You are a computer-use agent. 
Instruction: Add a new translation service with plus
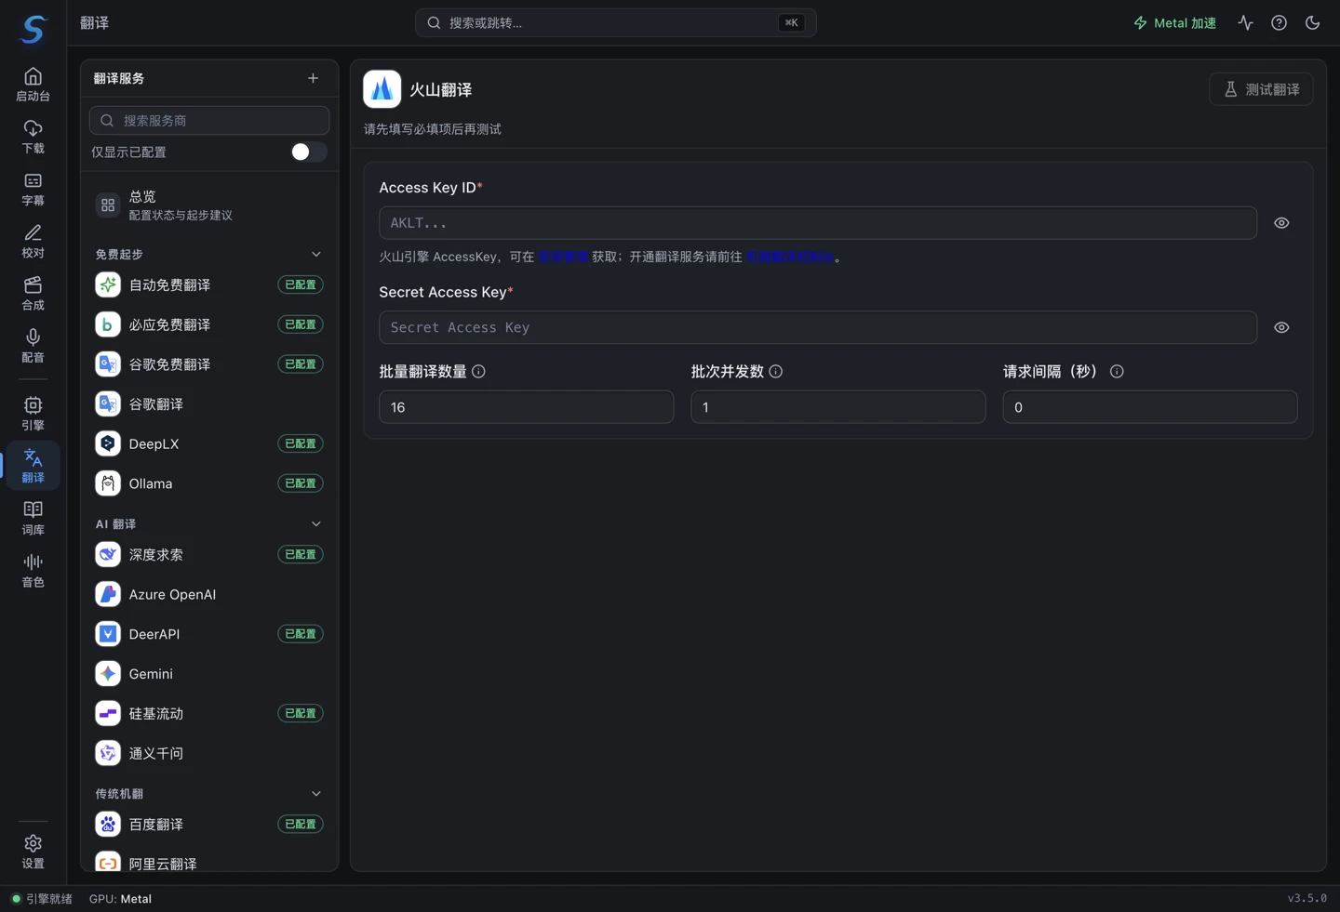313,78
